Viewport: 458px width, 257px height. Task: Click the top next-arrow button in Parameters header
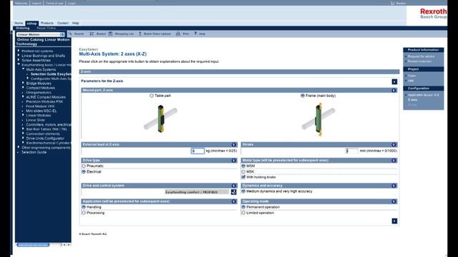point(394,81)
